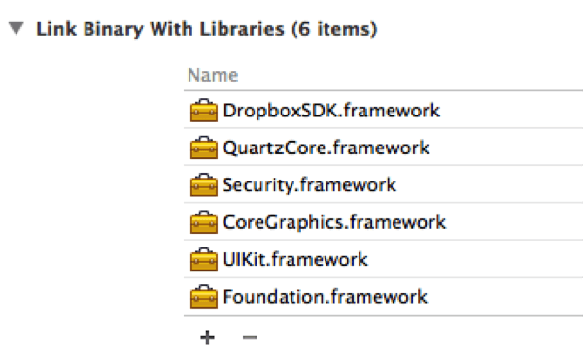
Task: Click the UIKit.framework toolbox icon
Action: 204,259
